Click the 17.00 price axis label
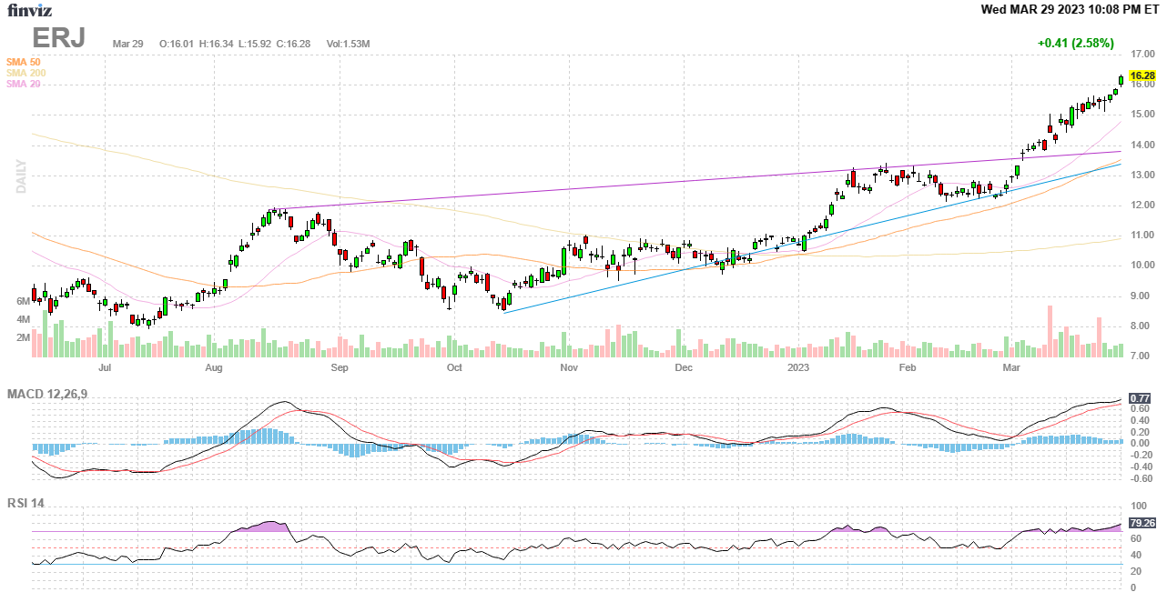1167x602 pixels. point(1142,55)
